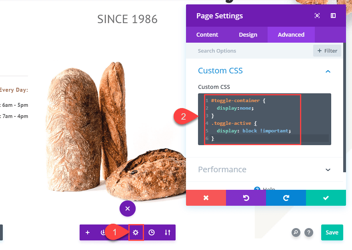Click the add new section plus icon
Viewport: 352px width, 250px height.
coord(88,232)
